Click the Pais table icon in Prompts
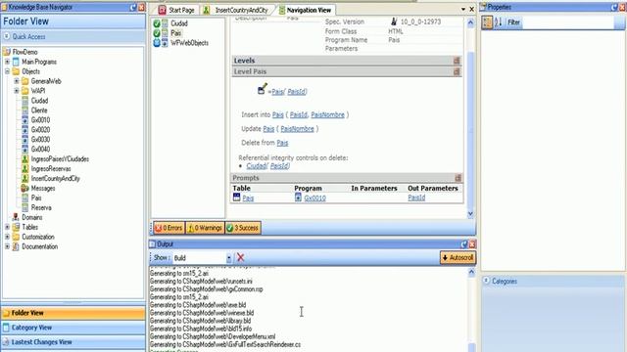This screenshot has height=352, width=627. 237,198
